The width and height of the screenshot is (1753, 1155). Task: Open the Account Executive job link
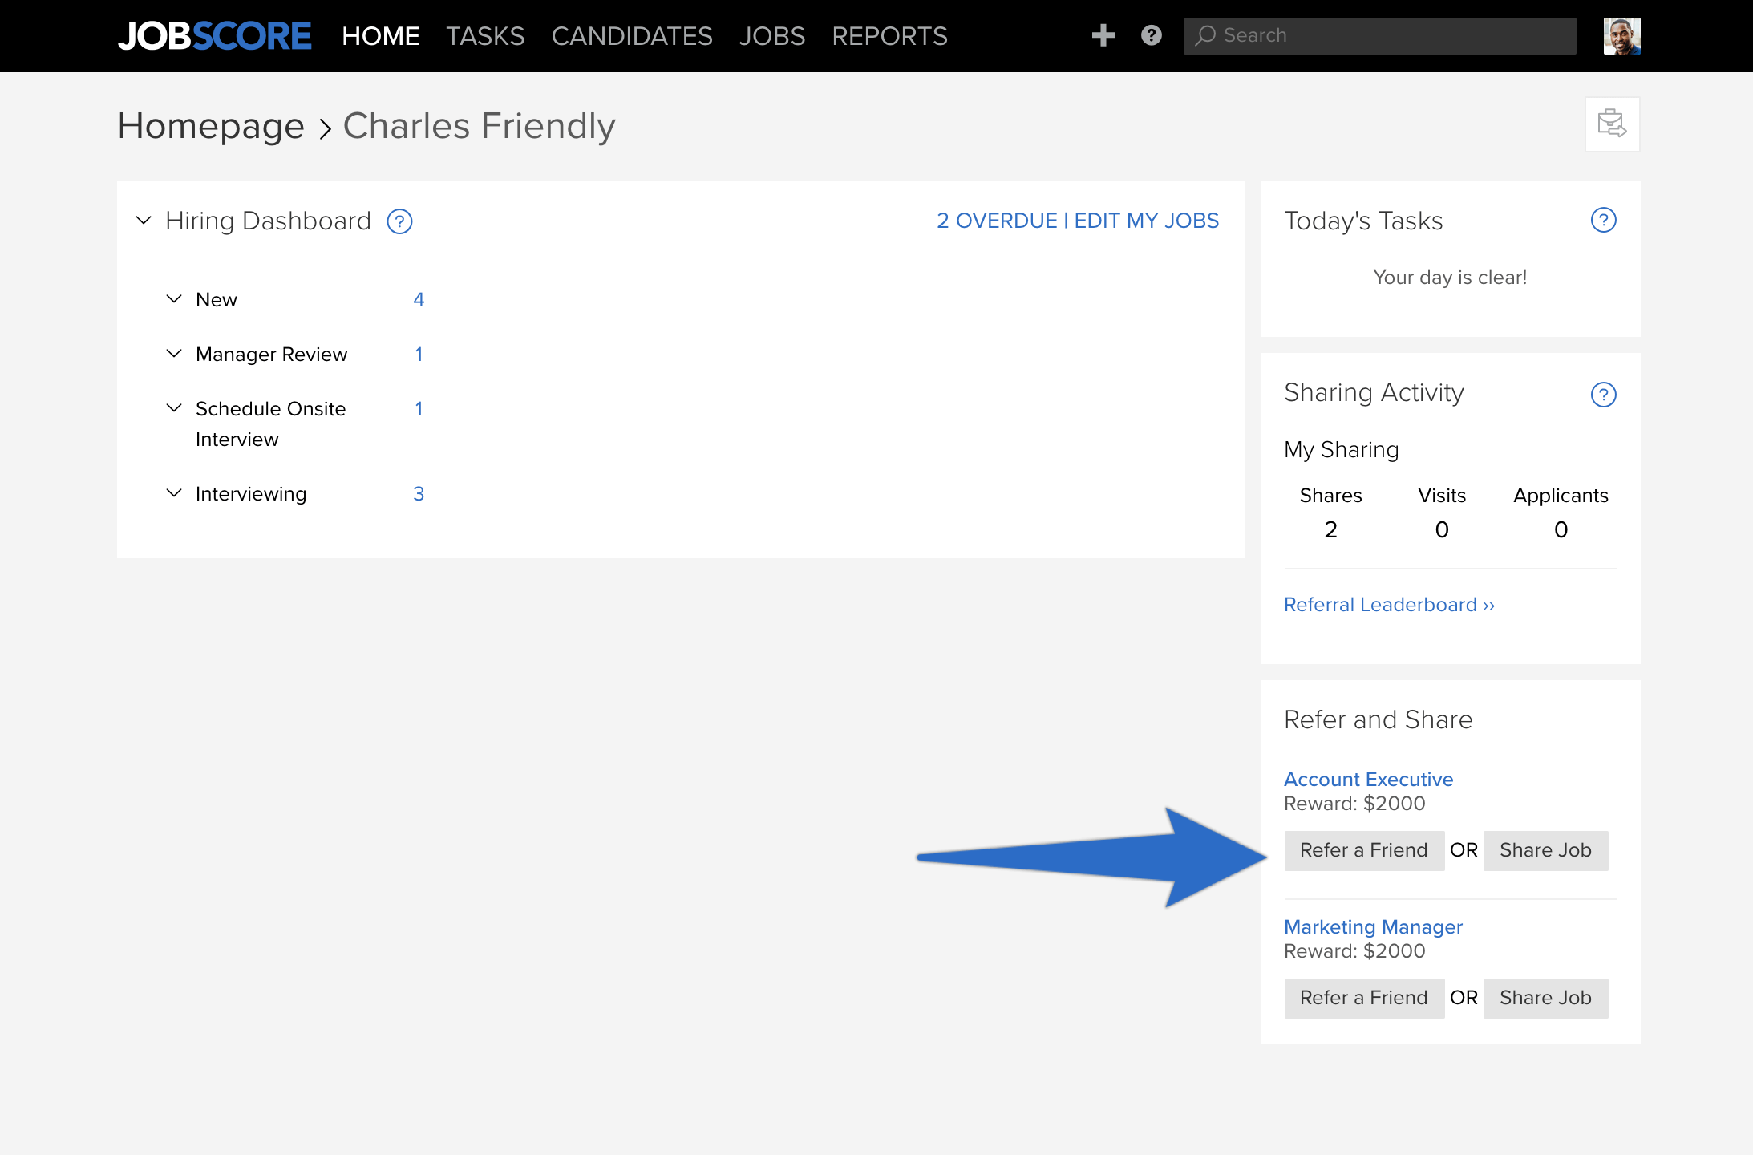point(1369,780)
